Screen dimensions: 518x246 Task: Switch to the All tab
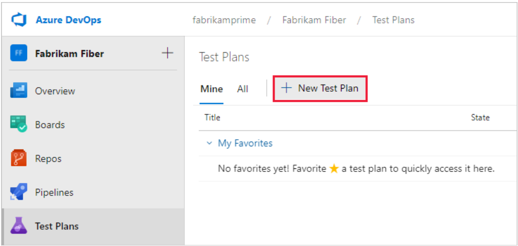242,89
